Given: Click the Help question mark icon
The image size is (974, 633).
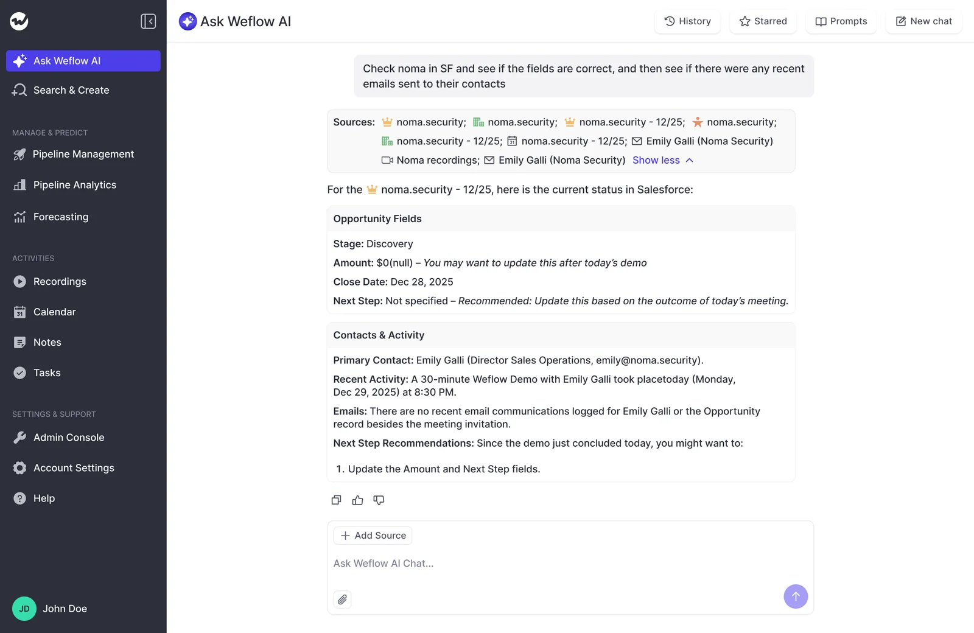Looking at the screenshot, I should 20,498.
